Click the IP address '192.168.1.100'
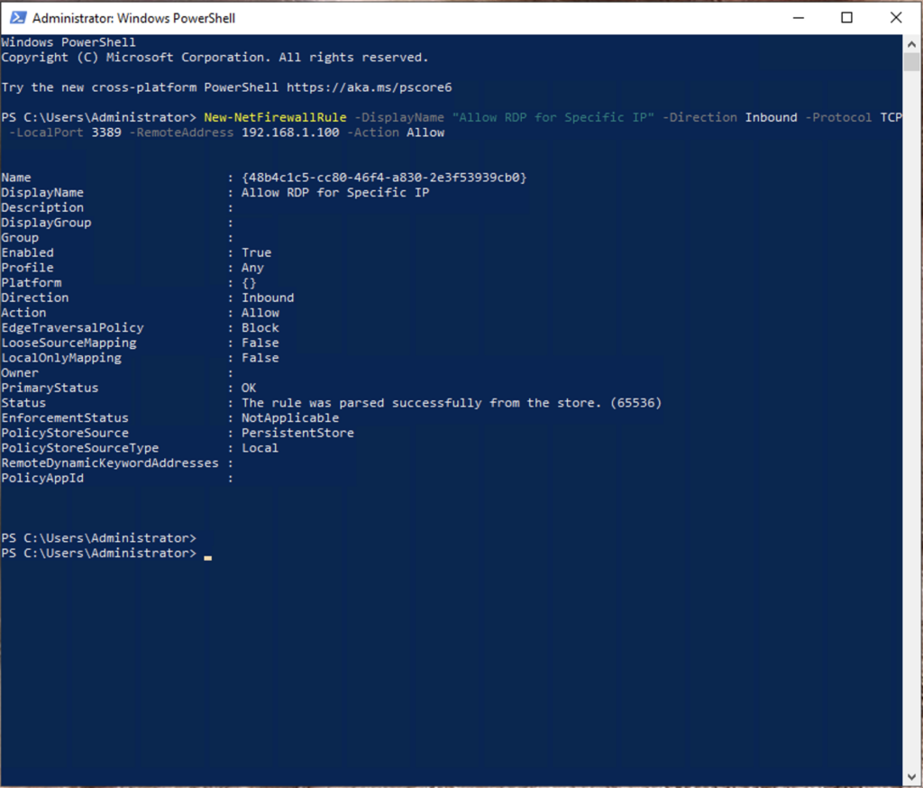Viewport: 923px width, 788px height. (x=290, y=133)
